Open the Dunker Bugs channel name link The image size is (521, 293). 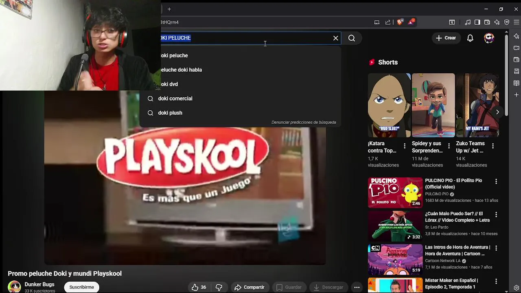(39, 284)
